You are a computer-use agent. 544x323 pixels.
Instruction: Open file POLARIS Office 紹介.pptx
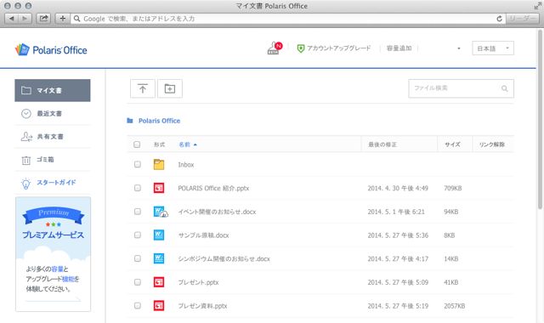point(213,188)
